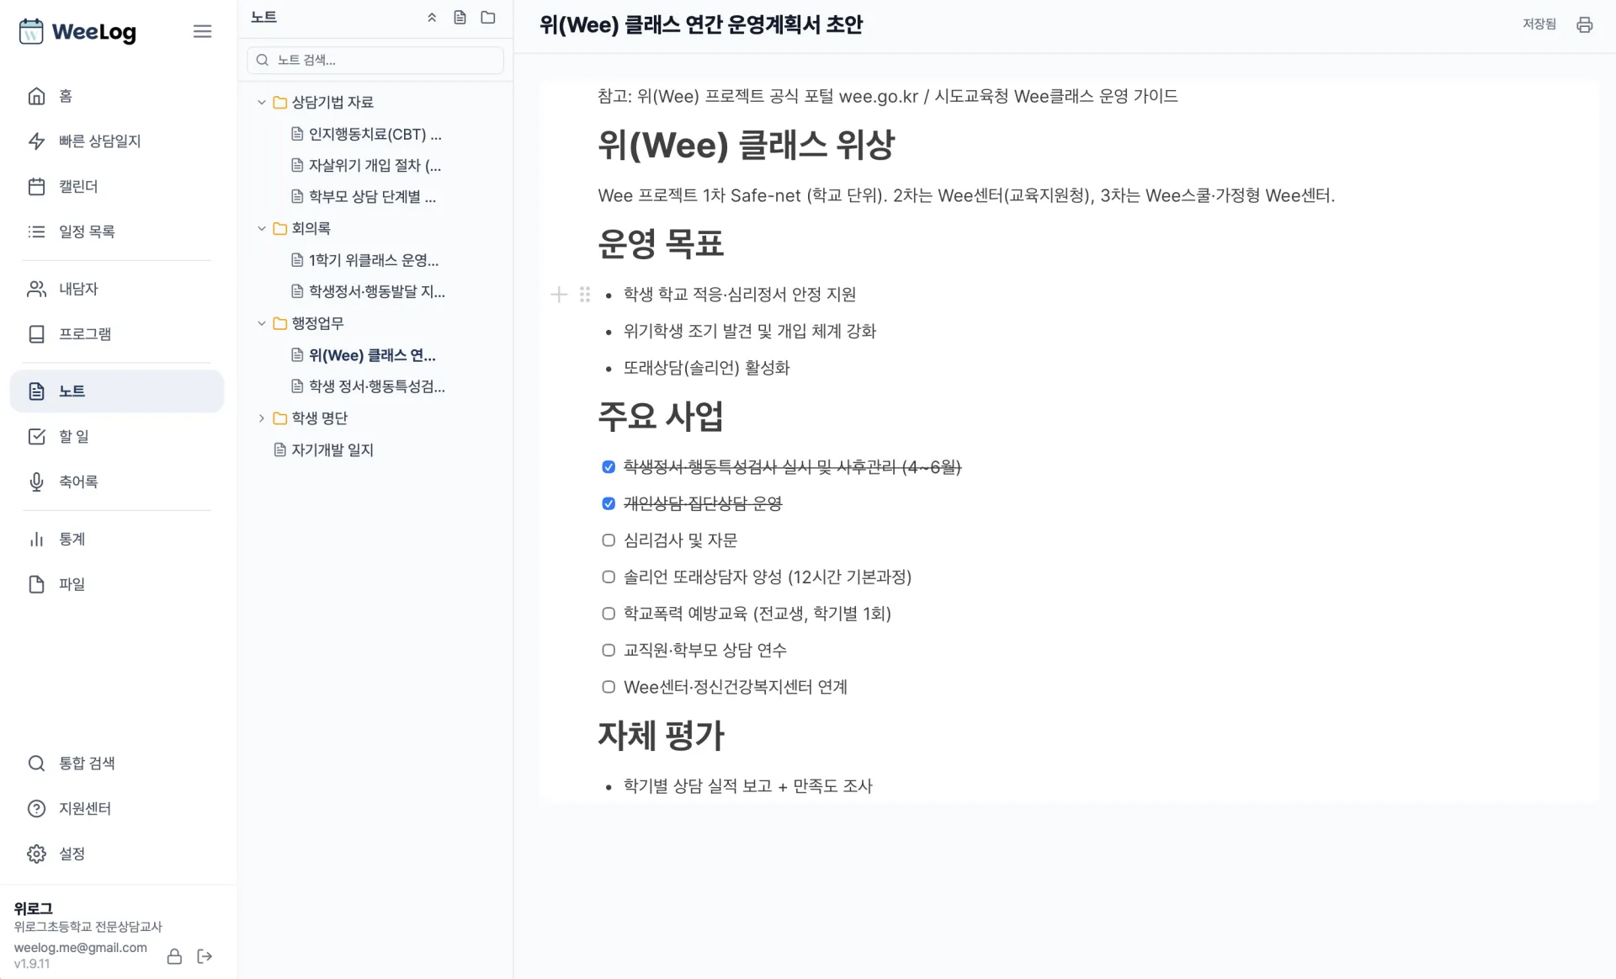Click the weelog.me@gmail.com account email

click(81, 948)
